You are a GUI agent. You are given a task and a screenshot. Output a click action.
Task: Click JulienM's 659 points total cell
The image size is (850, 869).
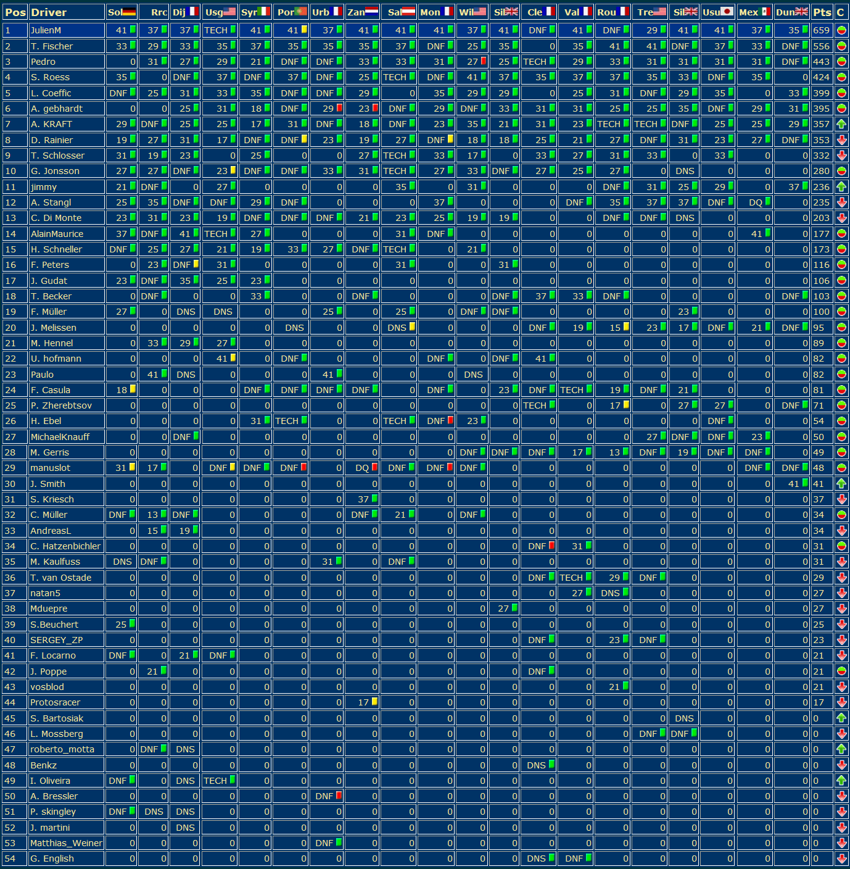(x=821, y=30)
